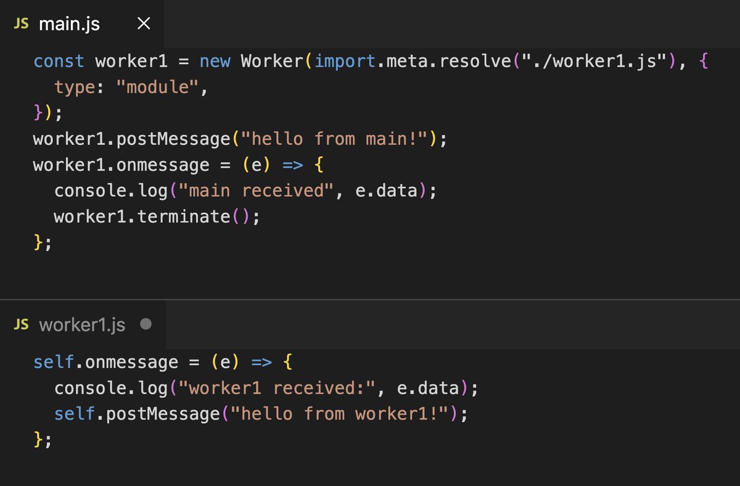Select the main.js editor tab

[x=82, y=24]
